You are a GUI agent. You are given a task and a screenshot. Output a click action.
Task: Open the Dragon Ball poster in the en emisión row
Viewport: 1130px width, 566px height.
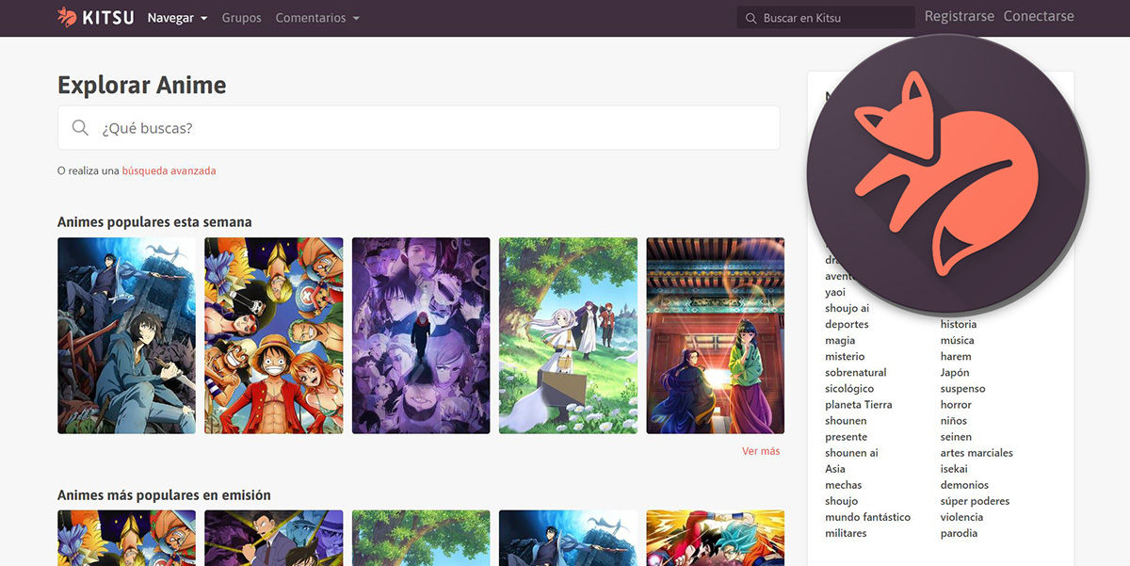pyautogui.click(x=716, y=538)
